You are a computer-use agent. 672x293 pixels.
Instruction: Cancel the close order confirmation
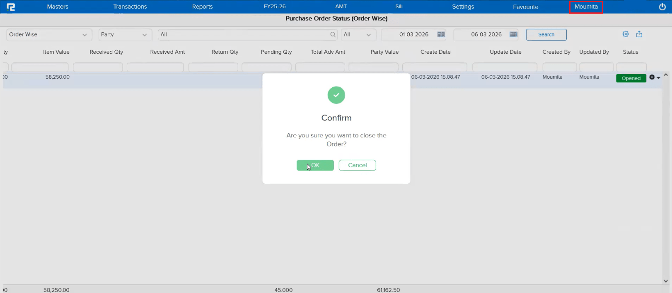coord(357,165)
